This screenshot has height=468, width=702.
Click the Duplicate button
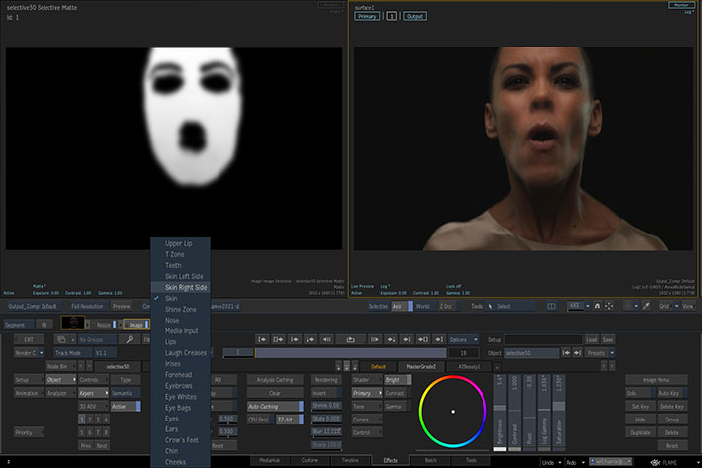click(640, 433)
